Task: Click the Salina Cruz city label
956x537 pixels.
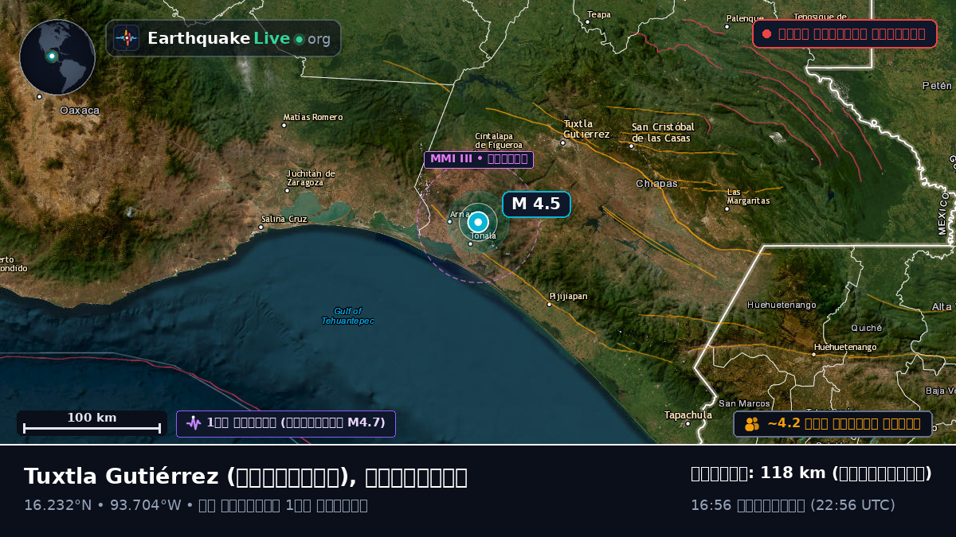Action: [x=284, y=219]
